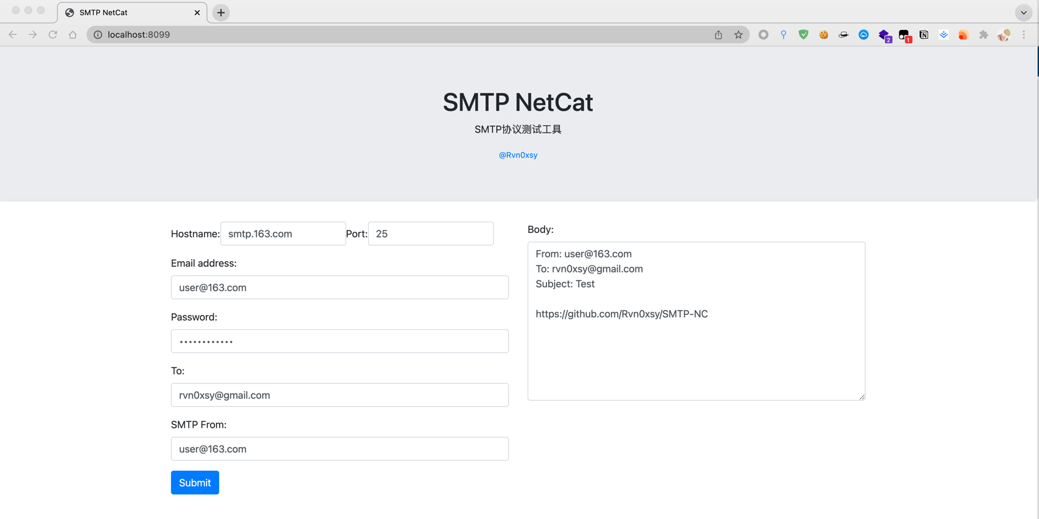Open the browser home page
1039x519 pixels.
point(73,34)
